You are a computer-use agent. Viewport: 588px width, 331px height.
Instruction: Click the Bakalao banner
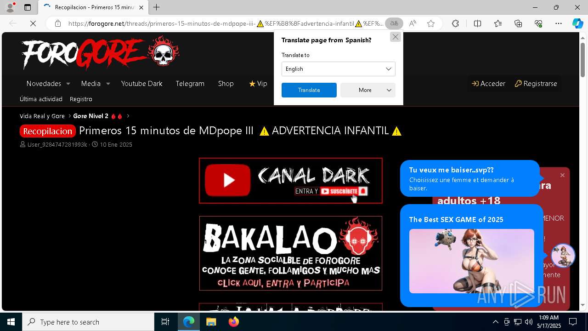291,253
